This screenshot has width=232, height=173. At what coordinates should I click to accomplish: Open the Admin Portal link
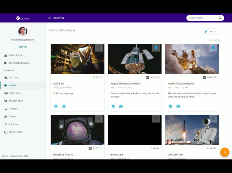point(15,55)
